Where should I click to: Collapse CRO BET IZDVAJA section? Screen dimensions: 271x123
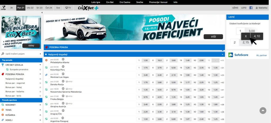(40, 65)
